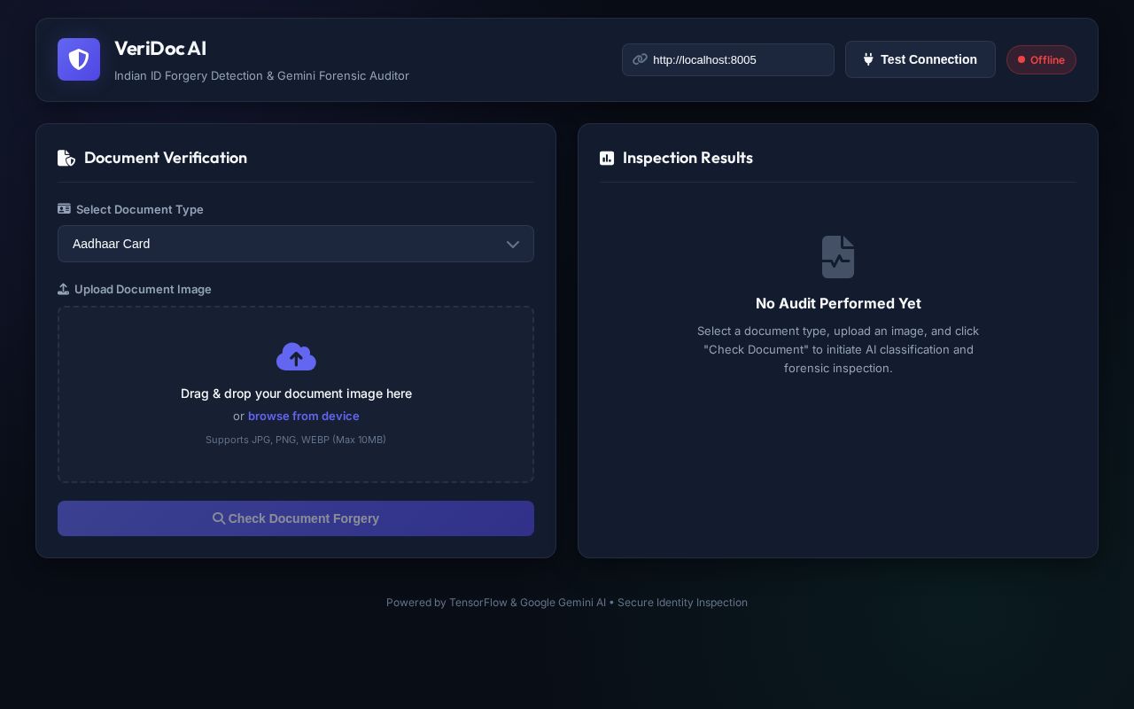Open the Aadhaar Card document type dropdown
The image size is (1134, 709).
click(x=296, y=244)
